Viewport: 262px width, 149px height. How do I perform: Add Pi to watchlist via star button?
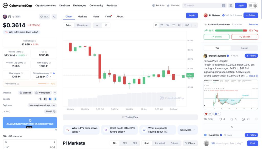point(45,17)
